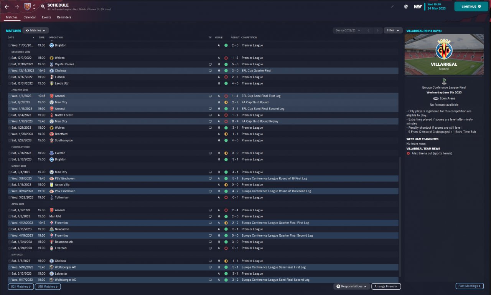Toggle the circle on Wolves 12/3/2022 row
Viewport: 491px width, 295px height.
[x=10, y=58]
